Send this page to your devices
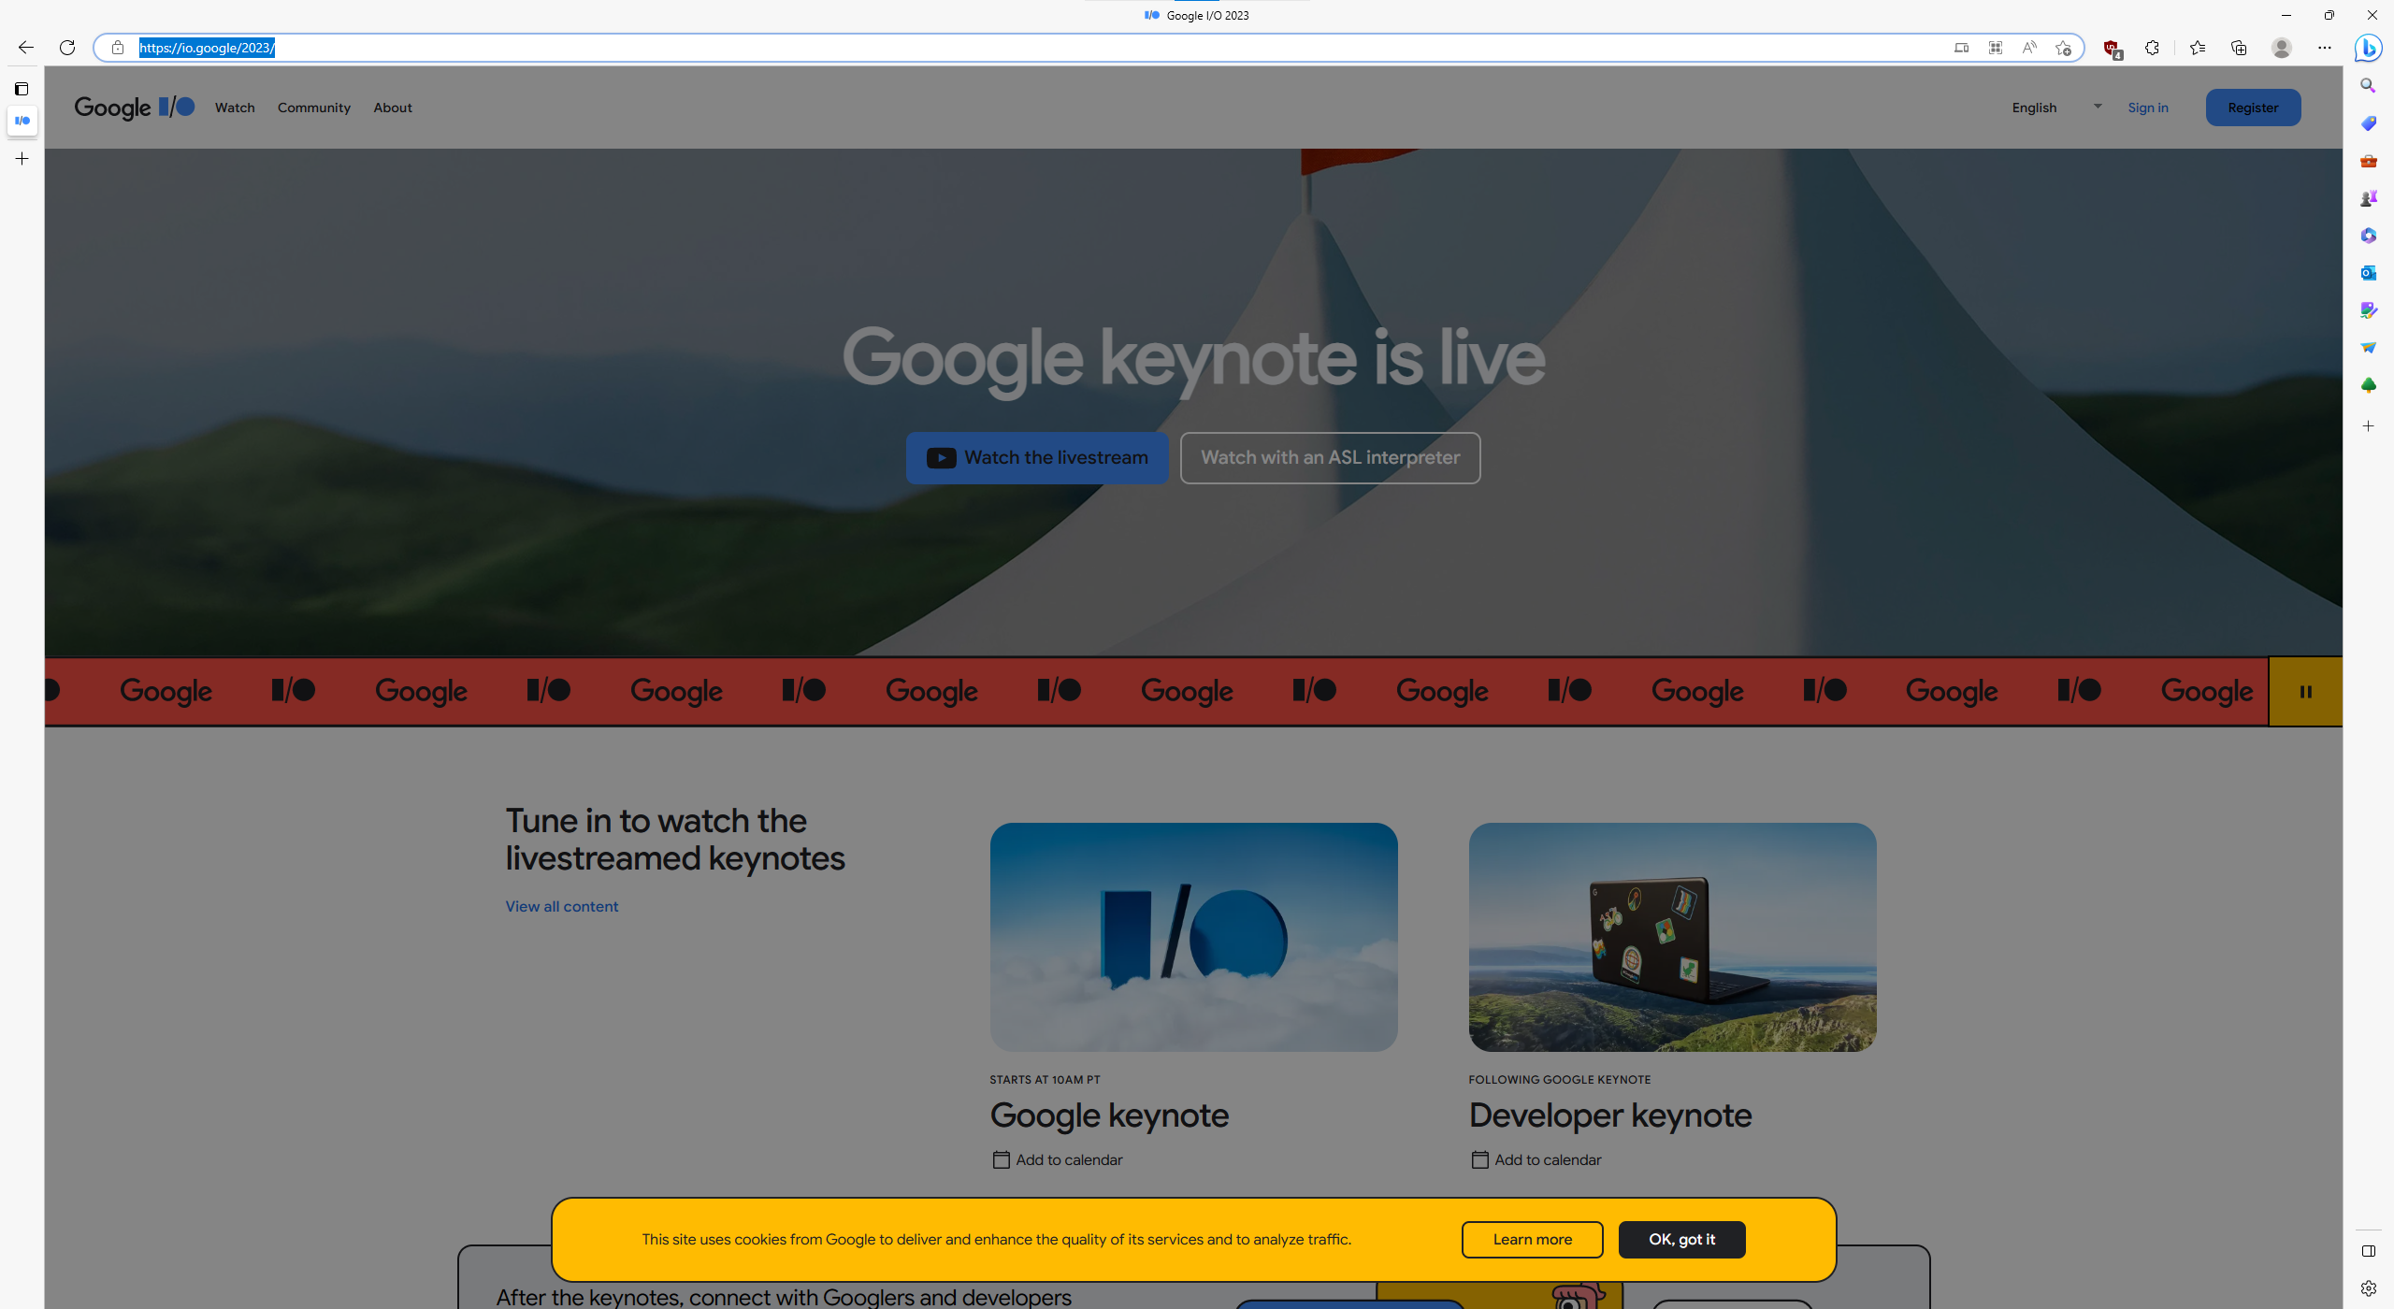Screen dimensions: 2394x1309 click(x=1961, y=48)
